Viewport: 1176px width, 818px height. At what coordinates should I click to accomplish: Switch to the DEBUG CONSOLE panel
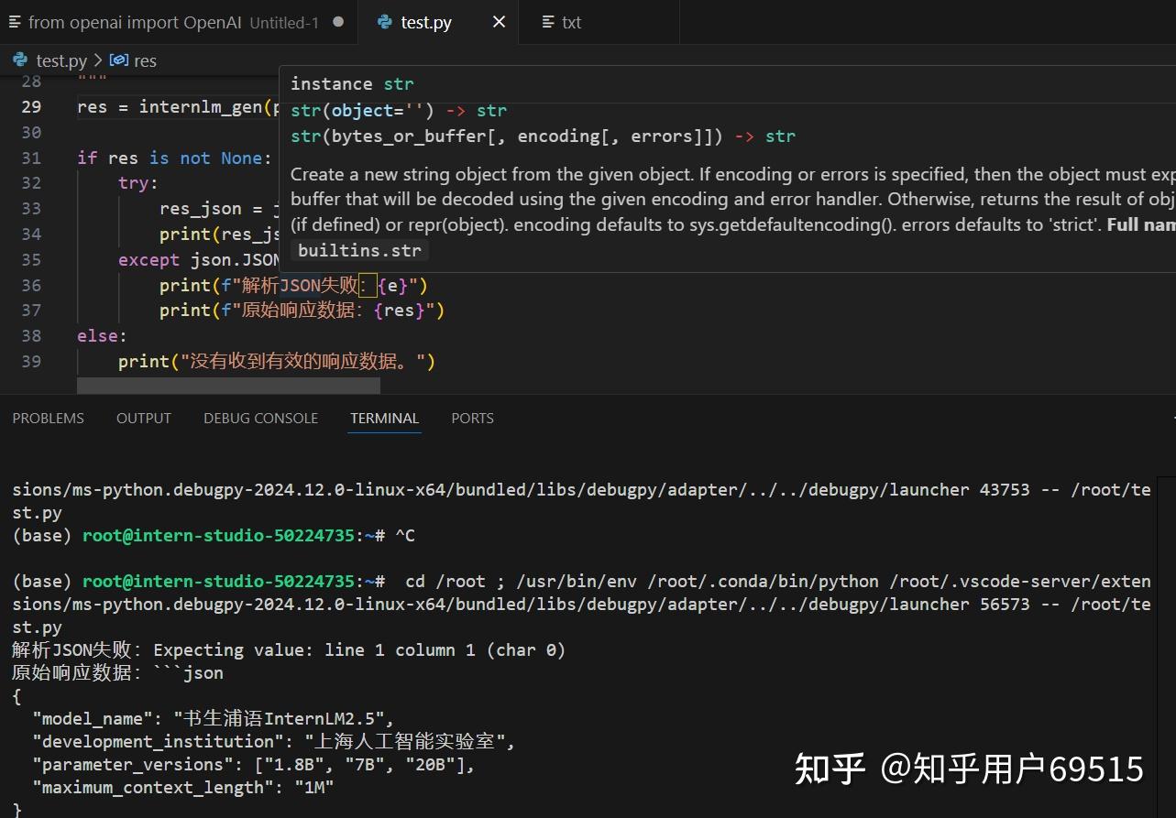(260, 418)
